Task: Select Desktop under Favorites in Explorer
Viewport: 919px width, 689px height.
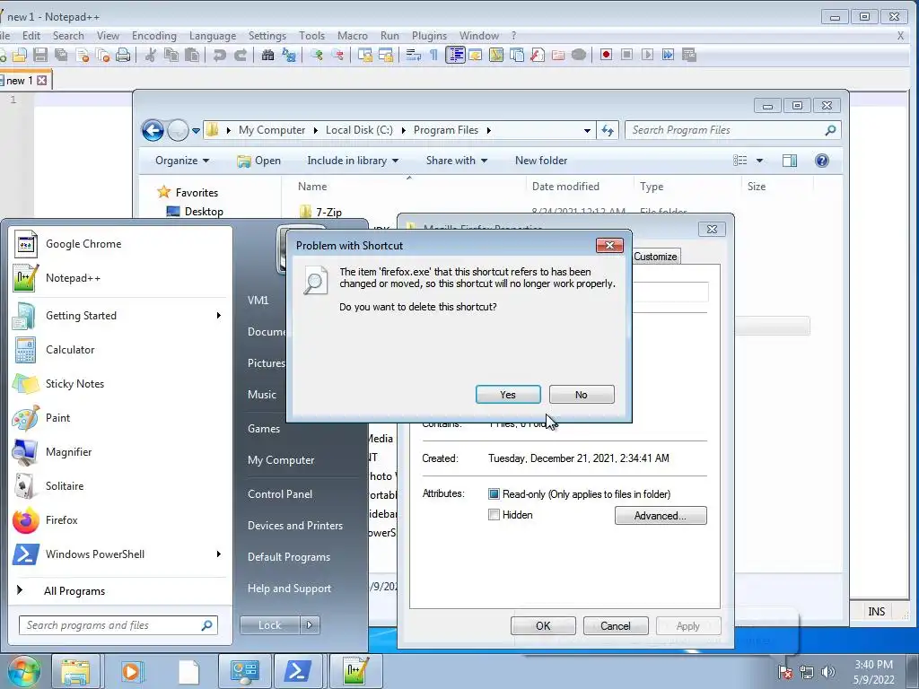Action: 204,212
